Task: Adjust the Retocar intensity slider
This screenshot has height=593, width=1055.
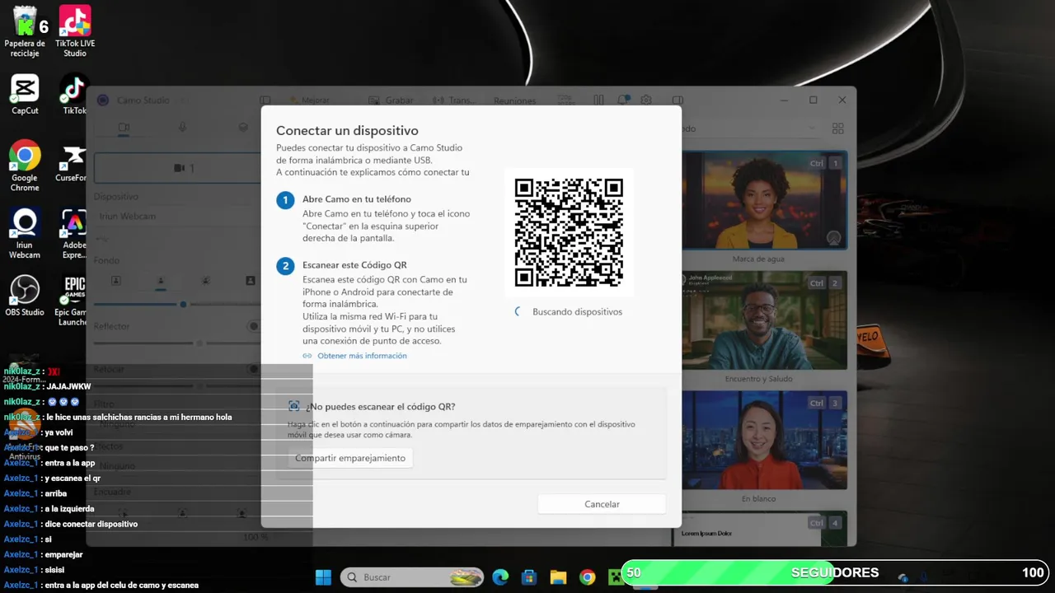Action: (x=199, y=385)
